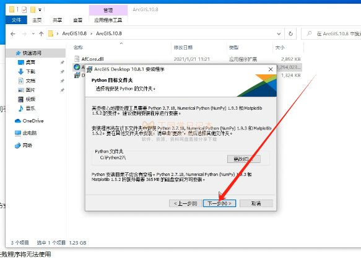
Task: Click Next button in installer
Action: pyautogui.click(x=219, y=203)
